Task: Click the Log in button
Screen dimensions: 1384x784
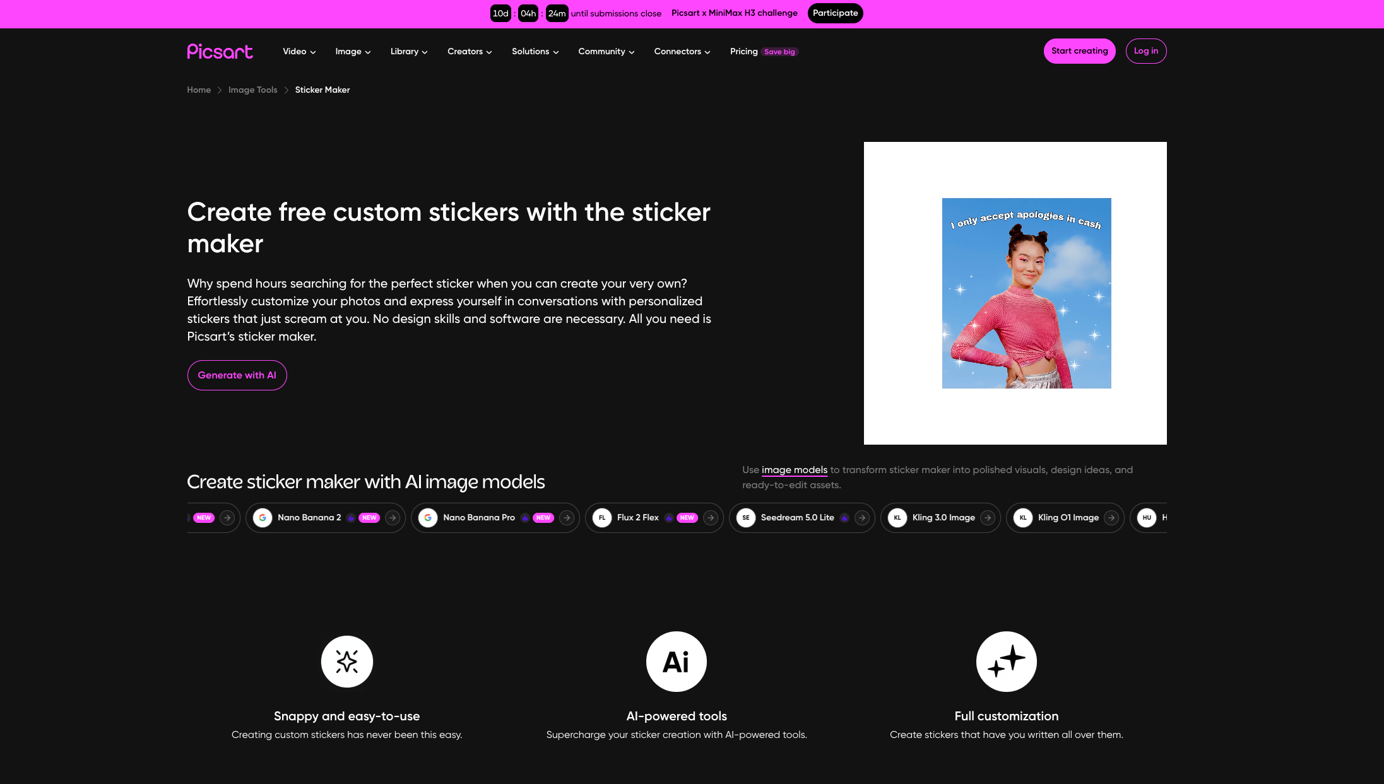Action: pos(1146,51)
